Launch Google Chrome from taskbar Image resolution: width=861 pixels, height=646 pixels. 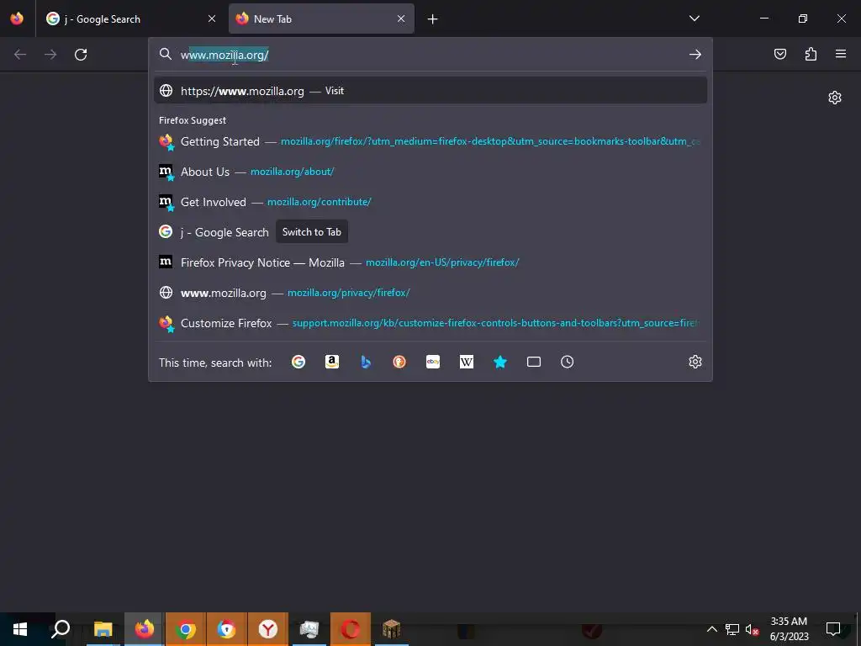[x=186, y=629]
